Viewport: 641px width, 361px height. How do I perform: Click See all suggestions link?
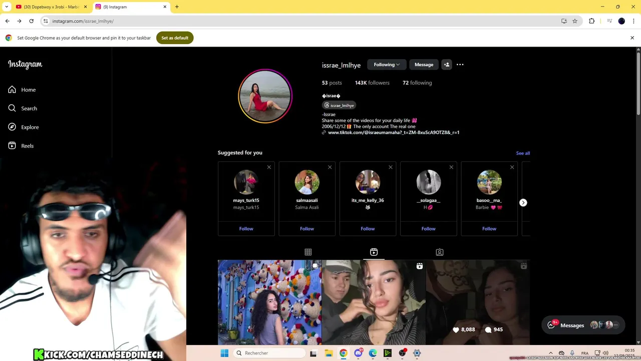[x=523, y=153]
